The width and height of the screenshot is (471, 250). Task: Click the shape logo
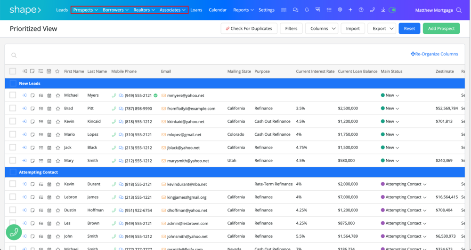pos(25,10)
